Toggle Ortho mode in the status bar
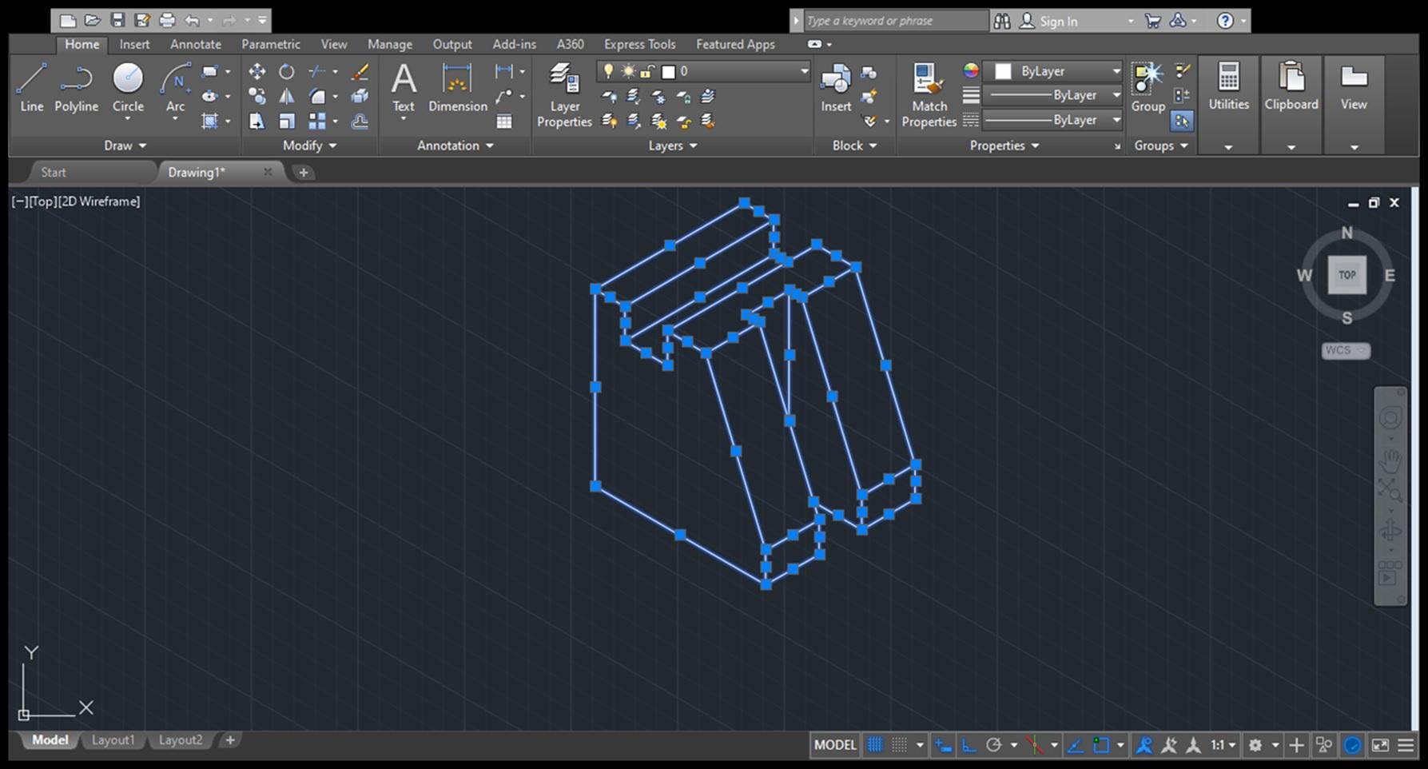 (x=969, y=745)
